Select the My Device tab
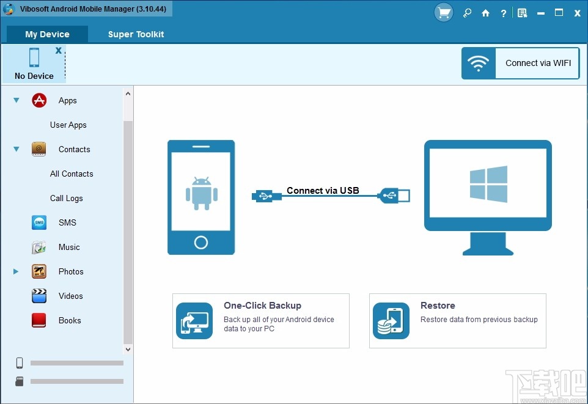This screenshot has width=588, height=404. (46, 34)
